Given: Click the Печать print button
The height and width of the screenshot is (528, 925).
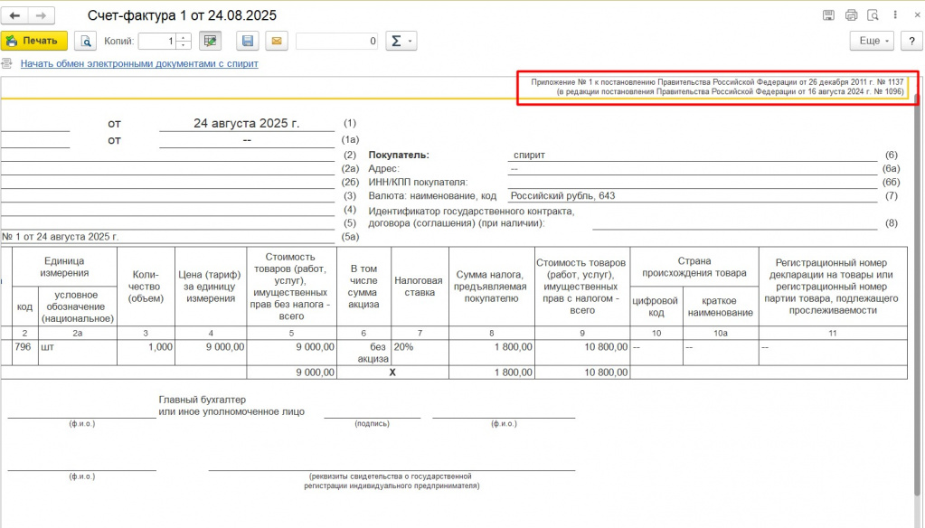Looking at the screenshot, I should [33, 41].
